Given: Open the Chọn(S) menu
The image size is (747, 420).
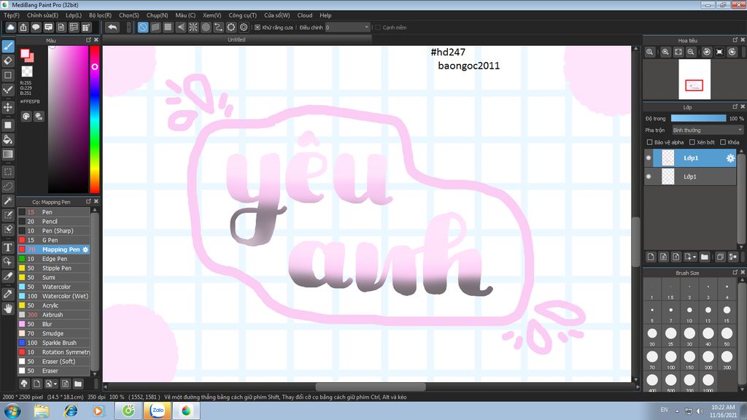Looking at the screenshot, I should coord(128,15).
